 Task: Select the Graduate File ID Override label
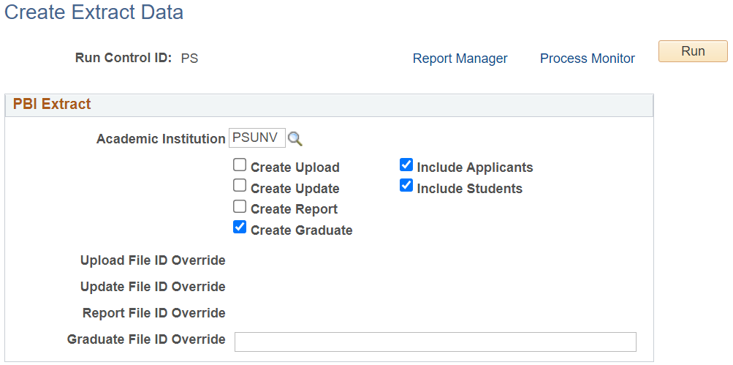coord(146,339)
